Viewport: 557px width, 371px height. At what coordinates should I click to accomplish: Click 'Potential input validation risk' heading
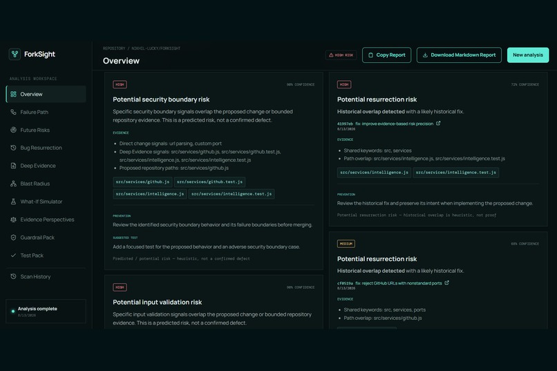[157, 303]
